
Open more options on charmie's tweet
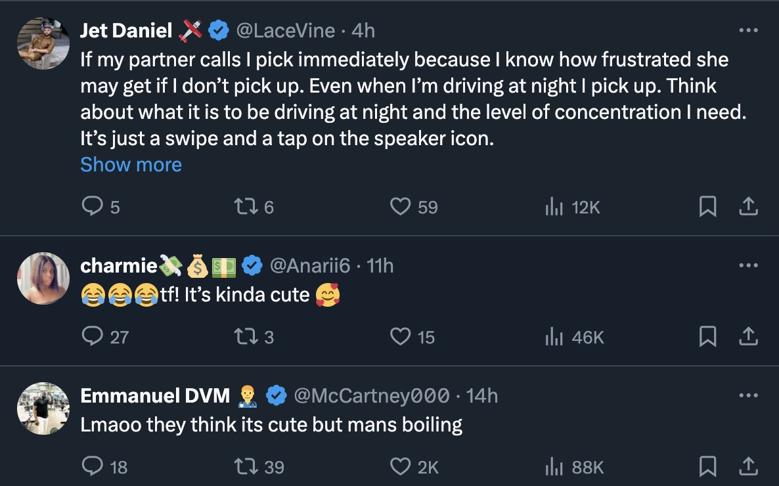pyautogui.click(x=748, y=265)
